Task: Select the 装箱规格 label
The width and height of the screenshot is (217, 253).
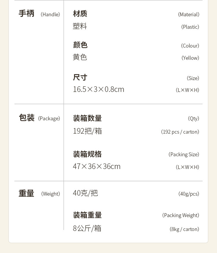Action: [x=87, y=154]
